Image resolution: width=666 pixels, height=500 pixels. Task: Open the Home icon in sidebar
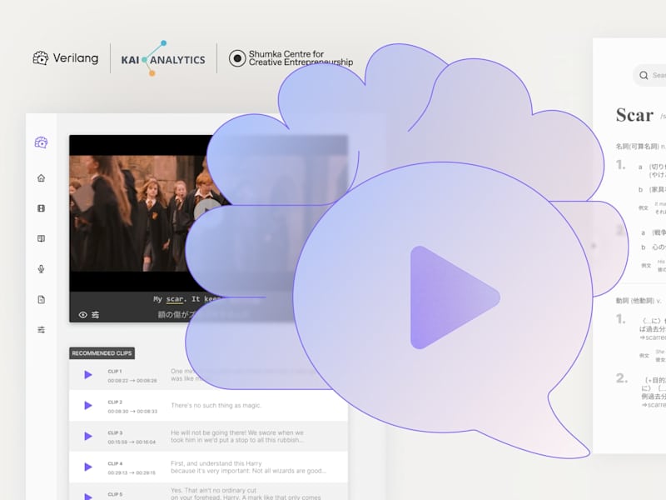click(41, 177)
